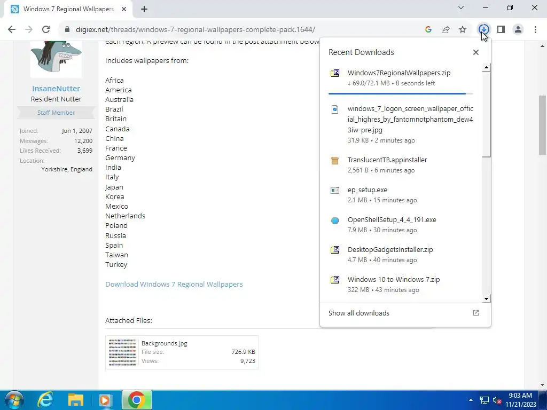Click the InsaneNutter shark avatar

point(56,59)
